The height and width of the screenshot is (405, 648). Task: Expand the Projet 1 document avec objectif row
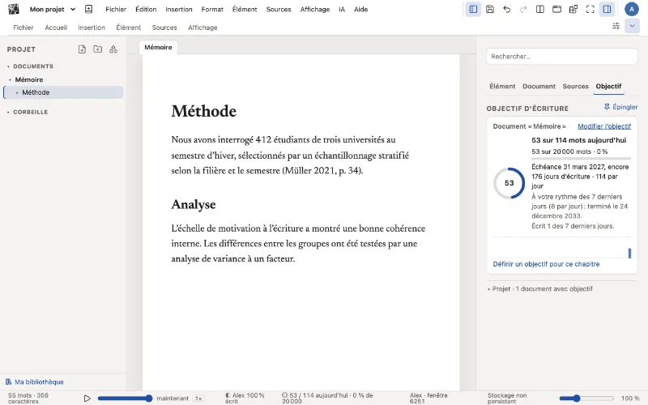click(x=542, y=288)
